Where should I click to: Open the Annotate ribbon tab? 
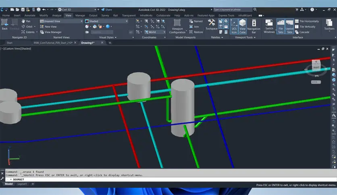coord(30,15)
